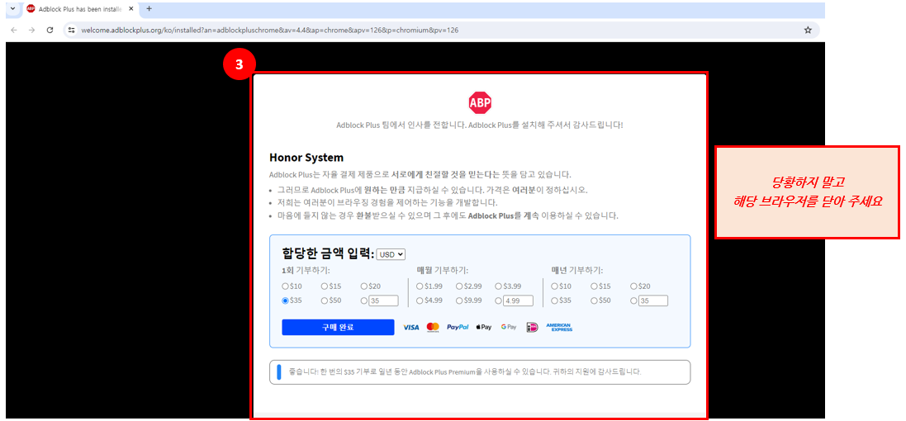Click monthly custom amount field showing 4.99

[x=518, y=300]
